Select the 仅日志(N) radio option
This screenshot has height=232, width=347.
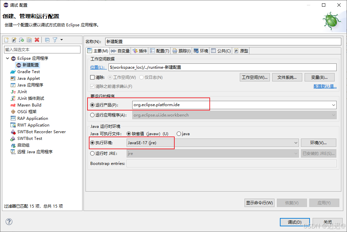coord(141,77)
